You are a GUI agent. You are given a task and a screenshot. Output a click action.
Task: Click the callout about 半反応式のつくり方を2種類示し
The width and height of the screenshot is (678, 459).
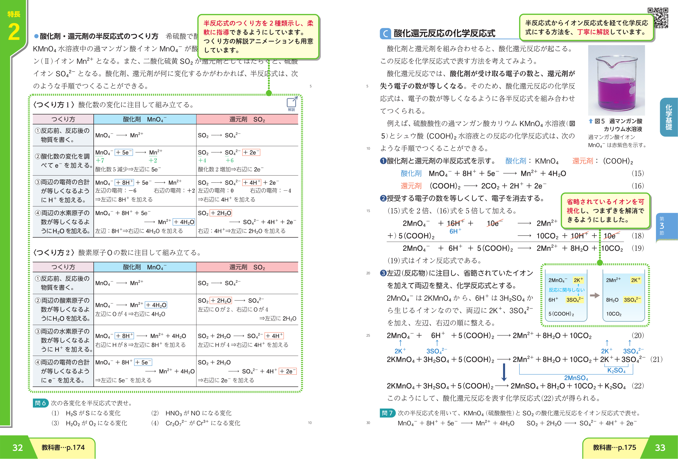pos(258,36)
